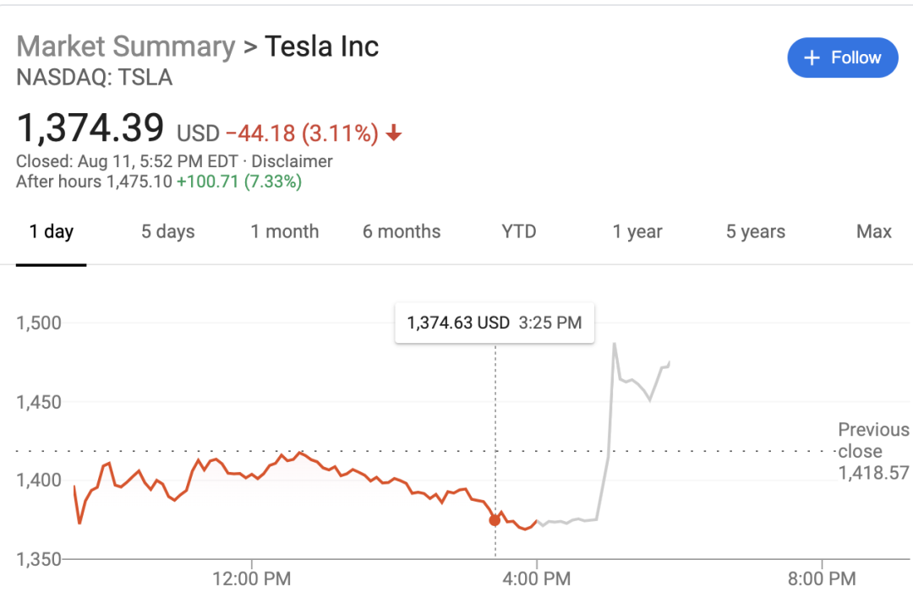
Task: Click the NASDAQ: TSLA ticker label
Action: 94,78
